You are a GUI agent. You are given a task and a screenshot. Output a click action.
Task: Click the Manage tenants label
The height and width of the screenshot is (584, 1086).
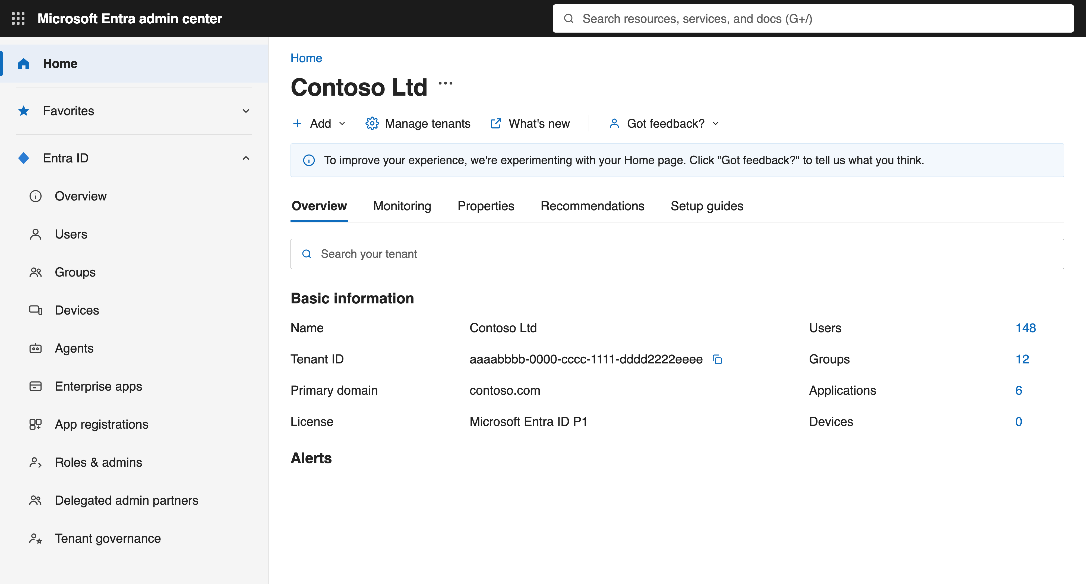428,124
